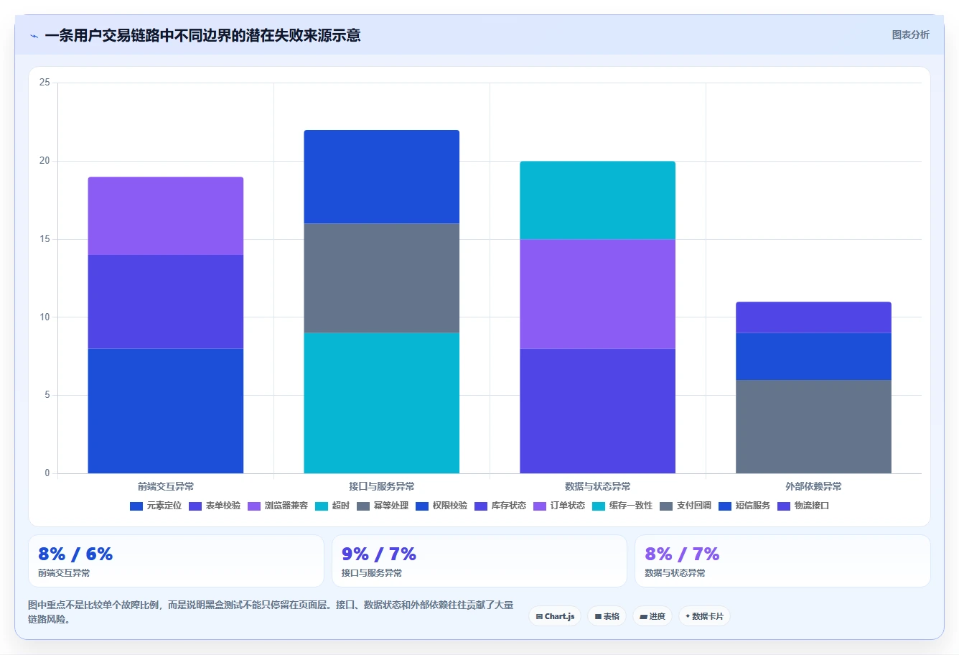Screen dimensions: 959x655
Task: Click the 缓存一致性 top segment of 数据与状态异常
Action: (x=598, y=200)
